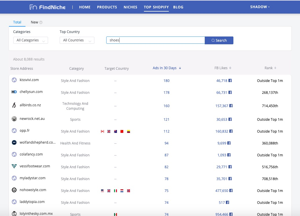Click the kissvivi.com store favicon
Screen dimensions: 300x216
14,80
